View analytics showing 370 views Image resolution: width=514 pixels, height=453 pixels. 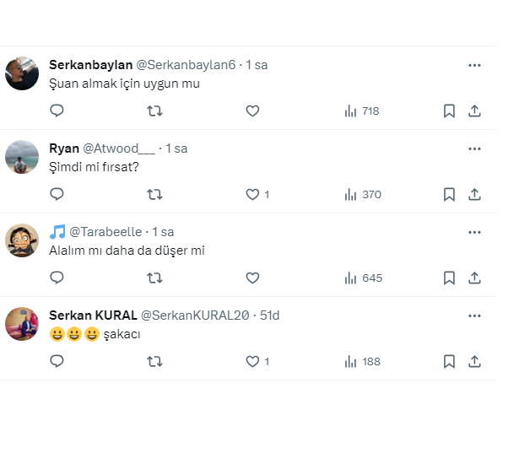point(363,194)
